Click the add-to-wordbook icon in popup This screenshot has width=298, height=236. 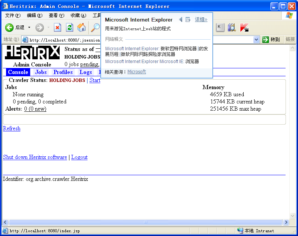point(188,19)
